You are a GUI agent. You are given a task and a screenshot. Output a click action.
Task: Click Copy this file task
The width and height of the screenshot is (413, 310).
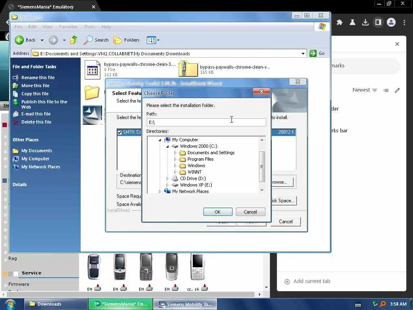point(35,94)
